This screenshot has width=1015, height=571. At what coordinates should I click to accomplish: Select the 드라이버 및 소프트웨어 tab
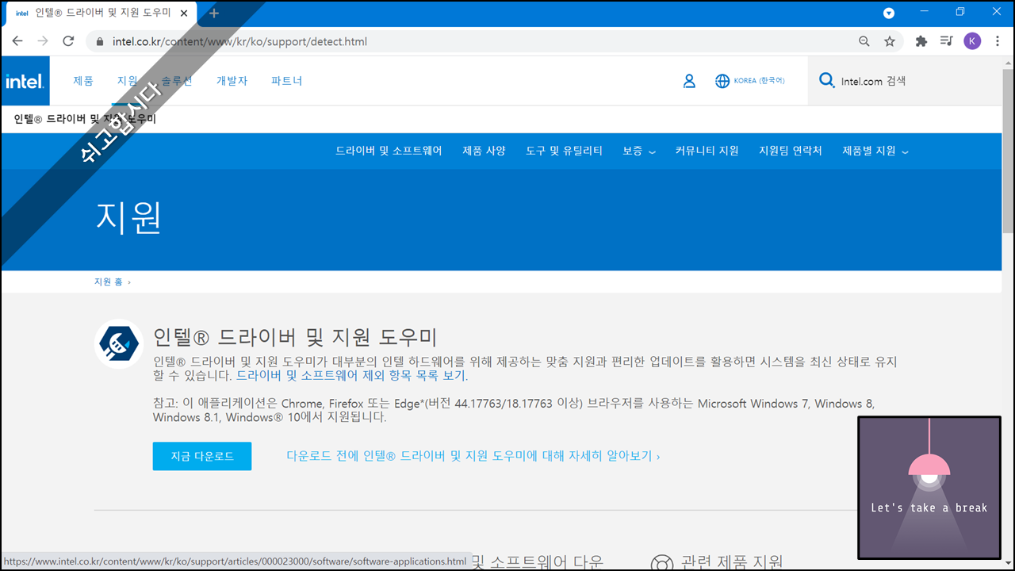tap(389, 151)
